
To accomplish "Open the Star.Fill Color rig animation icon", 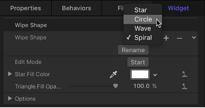I will tap(184, 74).
